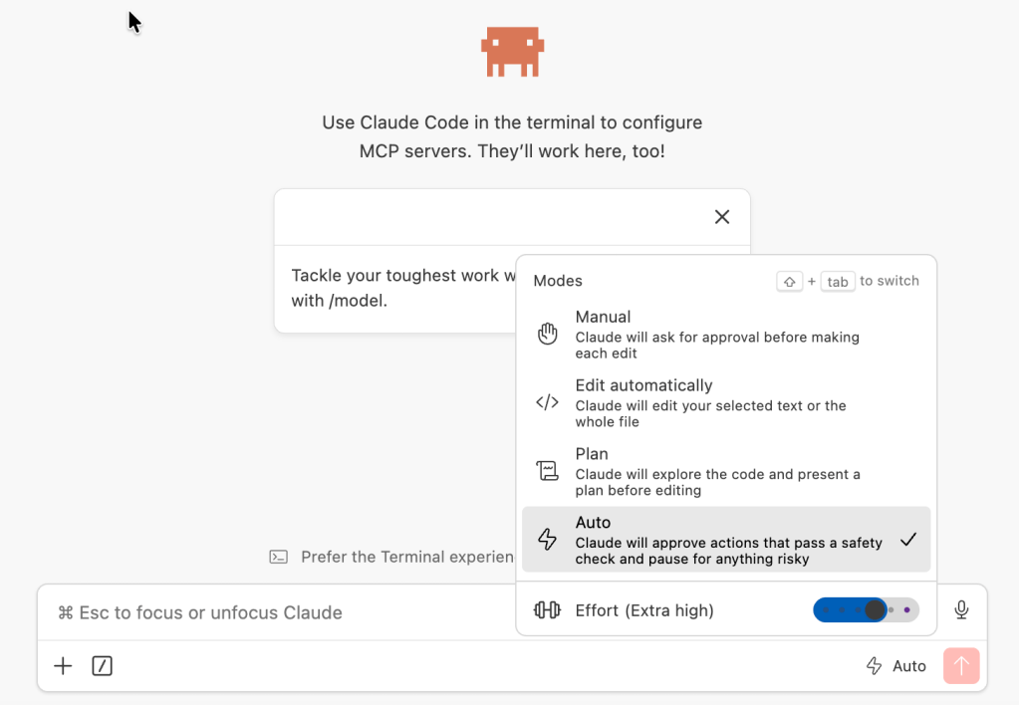1019x705 pixels.
Task: Click the Plan mode scroll icon
Action: [x=547, y=470]
